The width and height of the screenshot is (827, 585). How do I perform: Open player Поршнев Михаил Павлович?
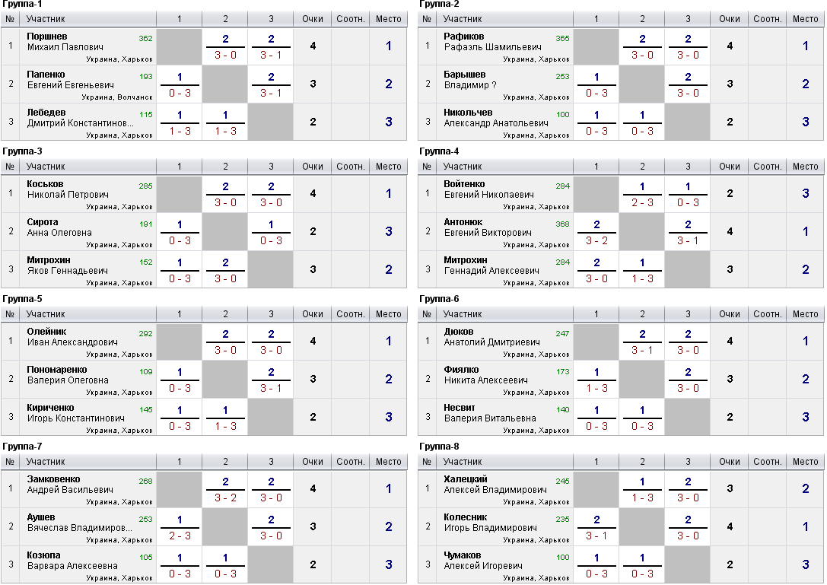tap(65, 42)
